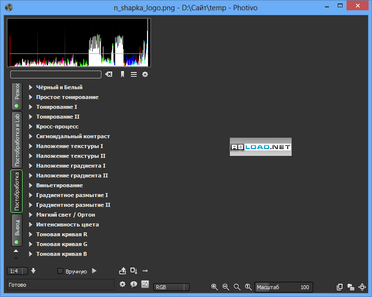
Task: Expand Сигмоидальный контраст
Action: coord(30,136)
